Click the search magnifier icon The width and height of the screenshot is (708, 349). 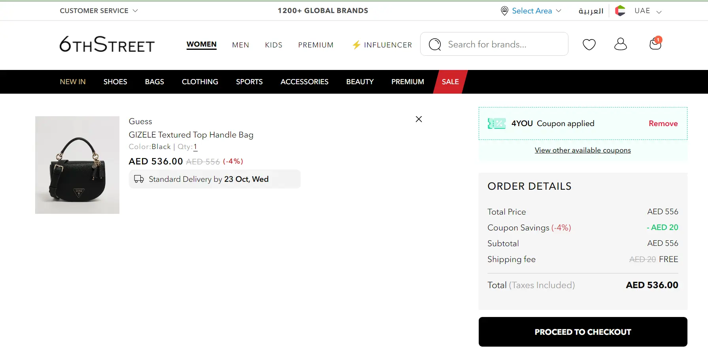(x=435, y=44)
